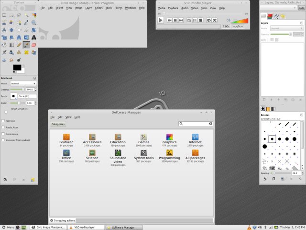Adjust the VLC volume slider
306x230 pixels.
click(x=240, y=21)
